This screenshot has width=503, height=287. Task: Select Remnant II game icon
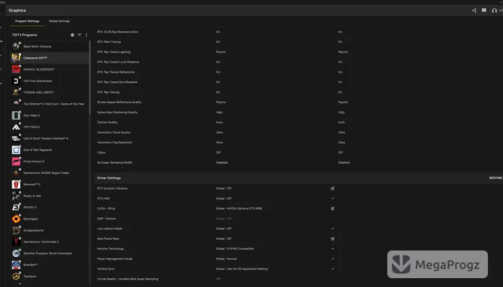pos(16,184)
